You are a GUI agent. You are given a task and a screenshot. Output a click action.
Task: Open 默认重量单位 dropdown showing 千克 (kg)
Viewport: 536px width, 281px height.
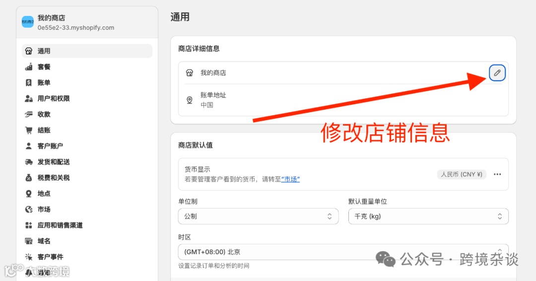click(428, 216)
